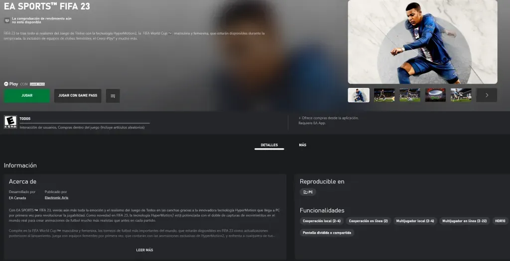Select the first Mbappé thumbnail
The image size is (510, 261).
coord(359,95)
